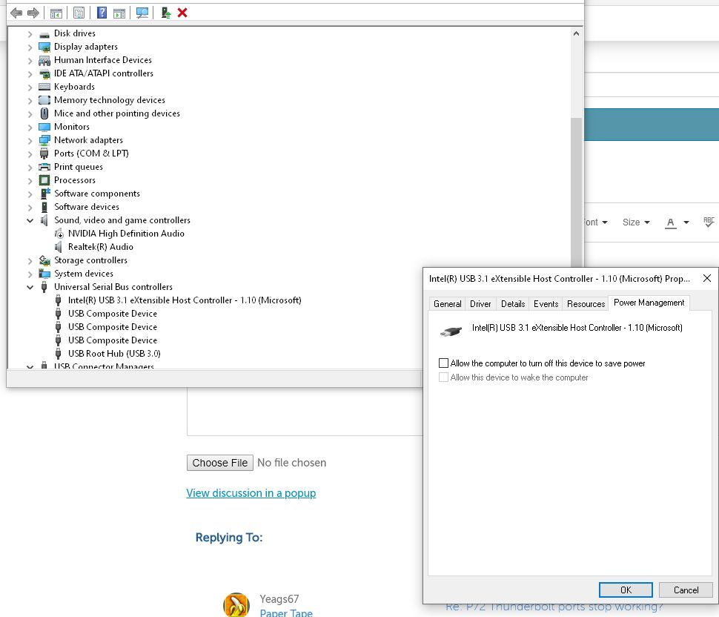719x617 pixels.
Task: Switch to the Driver tab
Action: (x=480, y=304)
